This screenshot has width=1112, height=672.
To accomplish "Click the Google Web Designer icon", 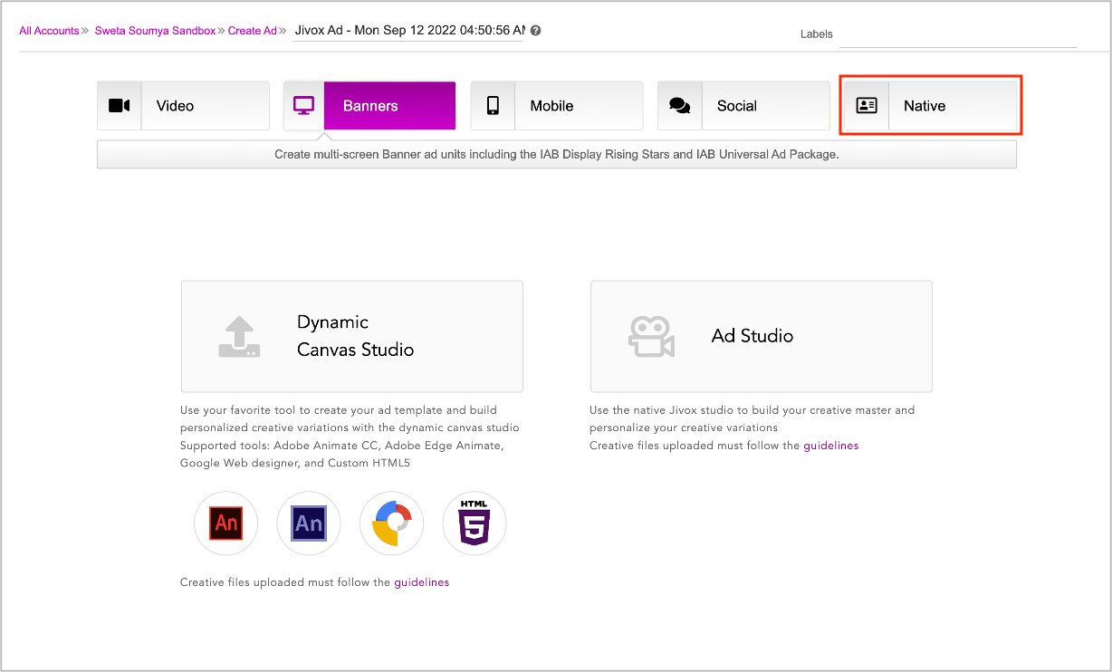I will (x=392, y=523).
